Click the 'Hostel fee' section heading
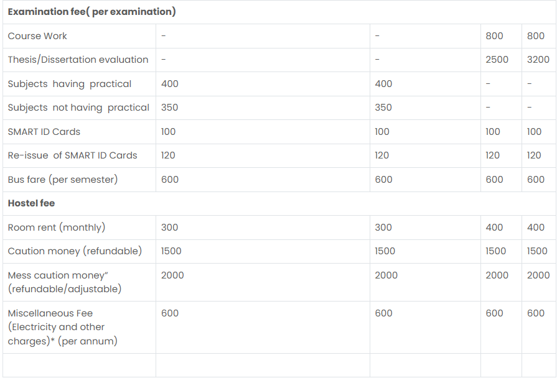This screenshot has height=378, width=557. point(31,203)
